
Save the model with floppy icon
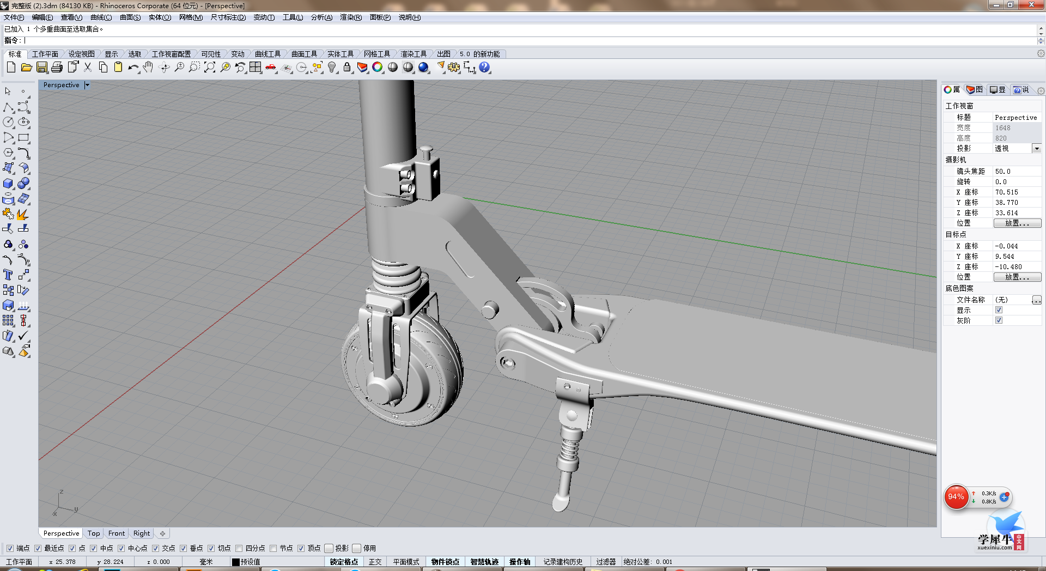[42, 68]
